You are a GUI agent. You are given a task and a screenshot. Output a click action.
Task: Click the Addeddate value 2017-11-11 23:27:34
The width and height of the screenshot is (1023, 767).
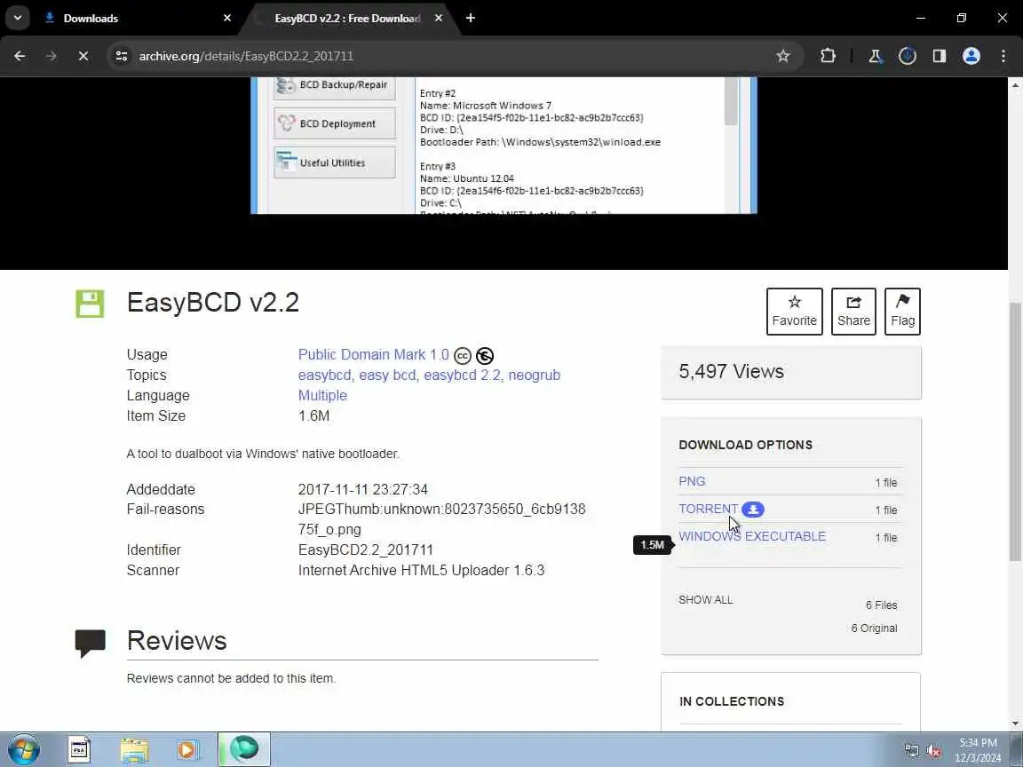(x=362, y=489)
